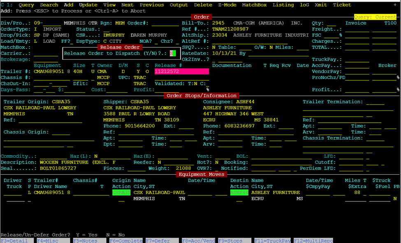
Task: Click the Order# input field
Action: click(x=165, y=23)
